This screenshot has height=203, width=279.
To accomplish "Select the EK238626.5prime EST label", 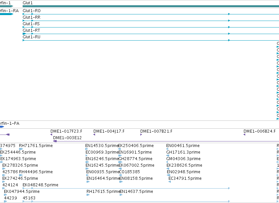I will (184, 165).
